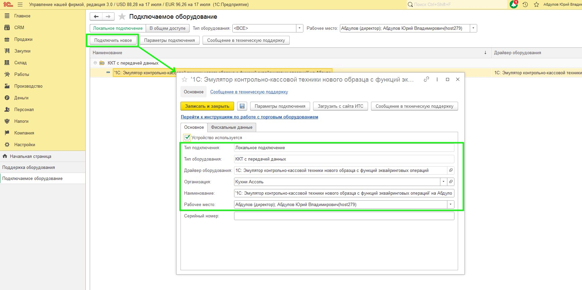This screenshot has height=290, width=582.
Task: Click Записать и закрыть button
Action: [x=207, y=106]
